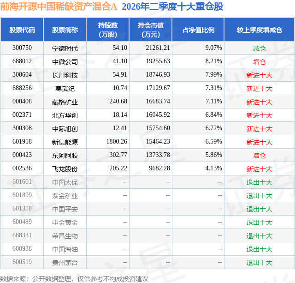Click the 持股数(万股) column header
This screenshot has height=283, width=295.
[107, 30]
